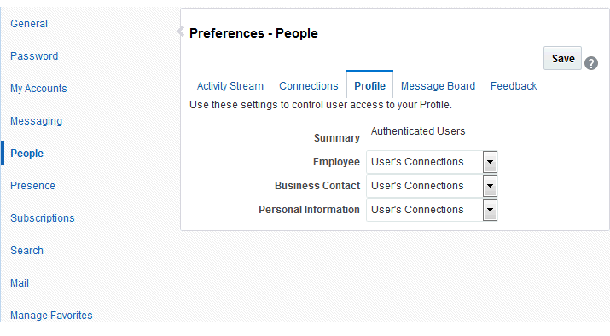
Task: Go to Subscriptions preferences
Action: click(x=43, y=218)
